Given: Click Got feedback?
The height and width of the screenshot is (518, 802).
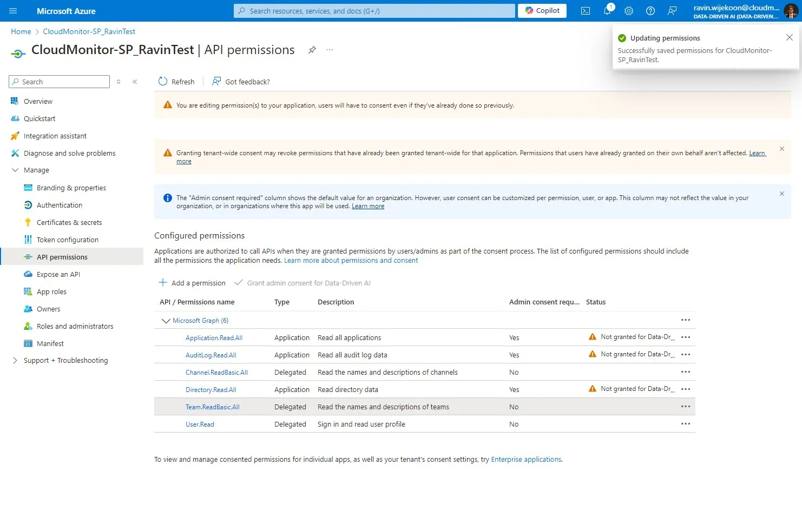Looking at the screenshot, I should [241, 82].
